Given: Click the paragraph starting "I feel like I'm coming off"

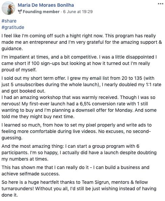Looking at the screenshot, I should (x=82, y=42).
